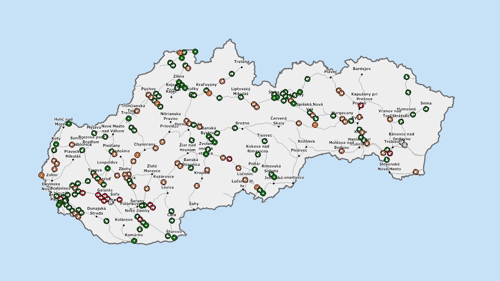Click the orange train marker west of Zohor

tap(41, 175)
